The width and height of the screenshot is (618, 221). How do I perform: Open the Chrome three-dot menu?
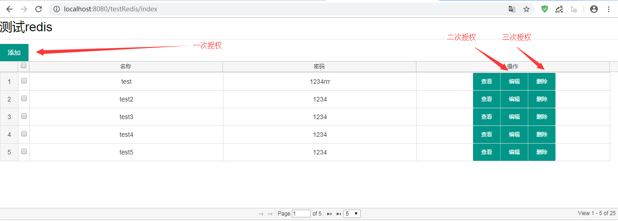pyautogui.click(x=608, y=9)
